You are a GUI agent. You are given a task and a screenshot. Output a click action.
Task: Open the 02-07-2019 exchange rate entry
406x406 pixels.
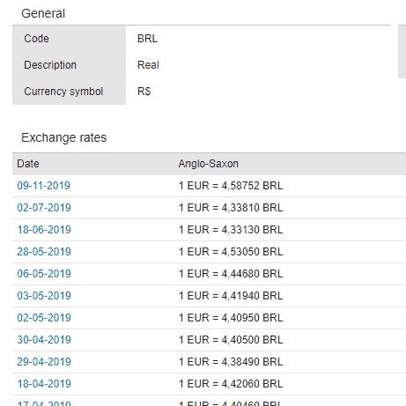(x=44, y=208)
